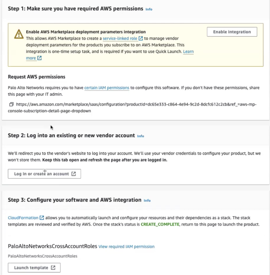Open Info link beside Step 1 heading
This screenshot has width=270, height=275.
[149, 9]
